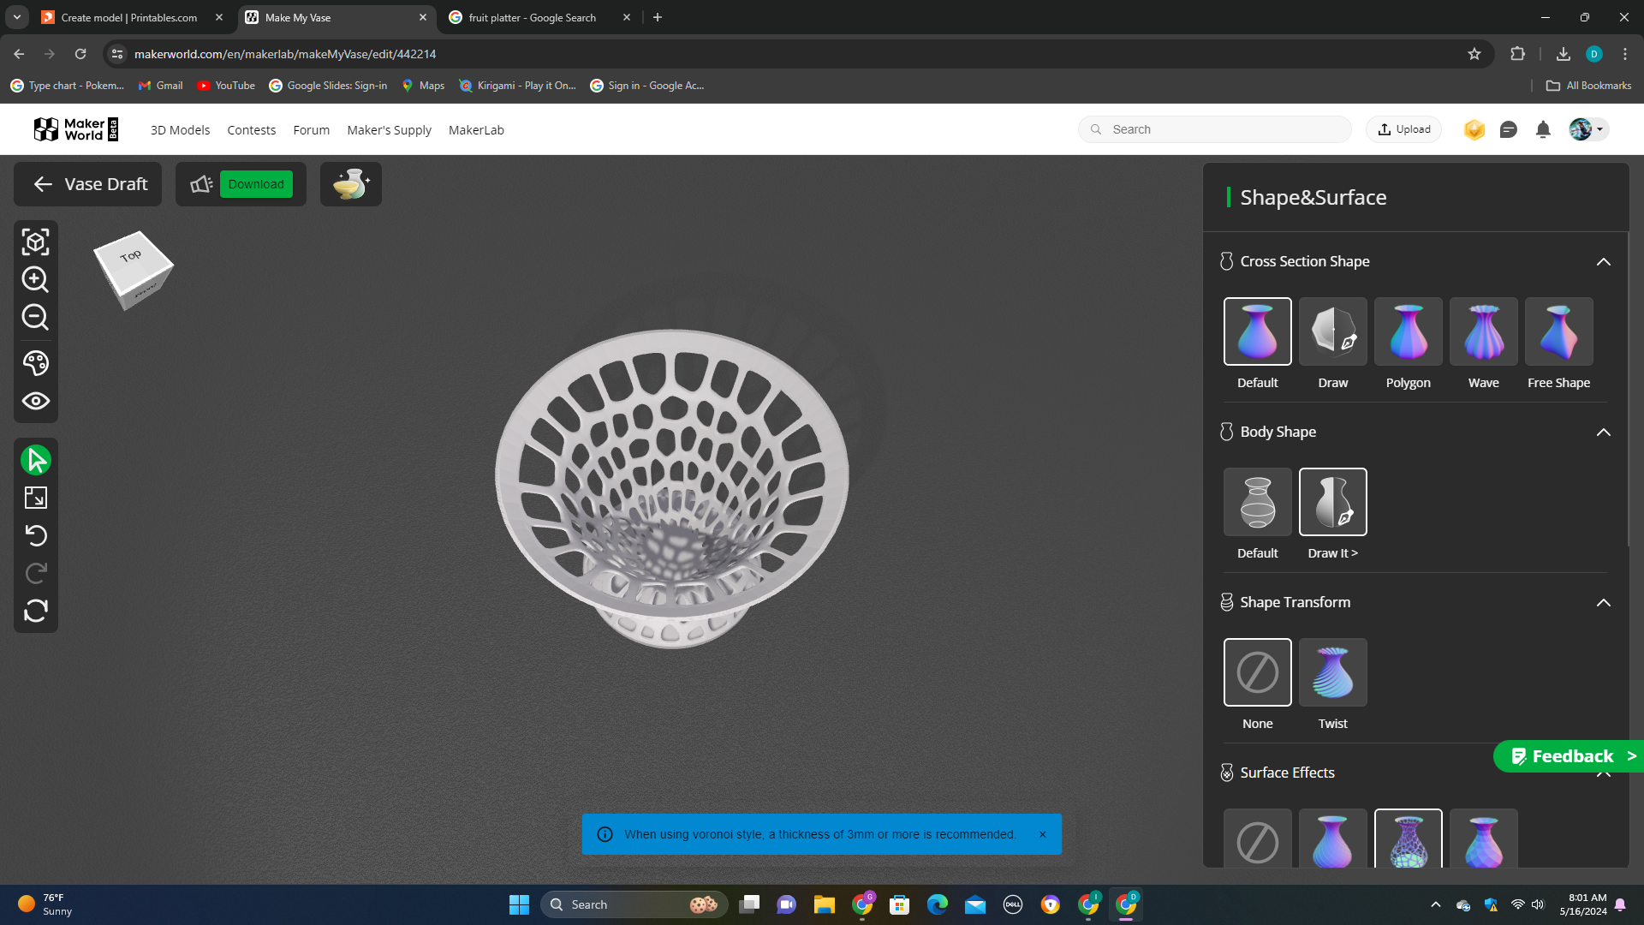This screenshot has width=1644, height=925.
Task: Select Draw cross section shape
Action: pyautogui.click(x=1332, y=331)
